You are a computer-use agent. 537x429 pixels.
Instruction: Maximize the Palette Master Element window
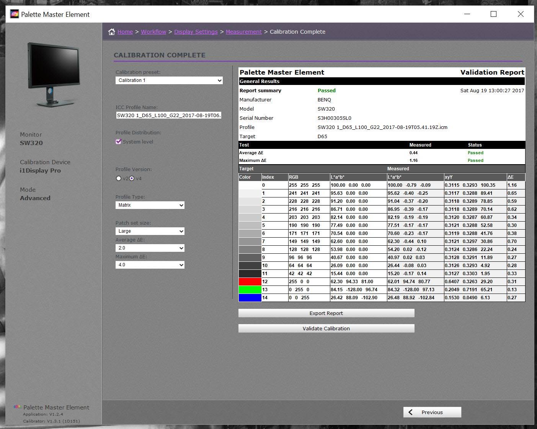click(493, 14)
